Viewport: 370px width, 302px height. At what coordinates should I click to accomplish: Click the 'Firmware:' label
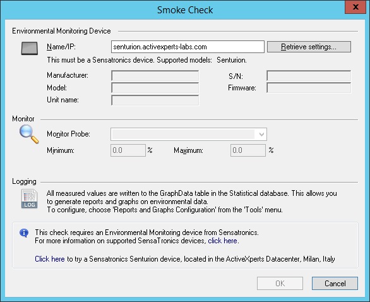click(242, 88)
